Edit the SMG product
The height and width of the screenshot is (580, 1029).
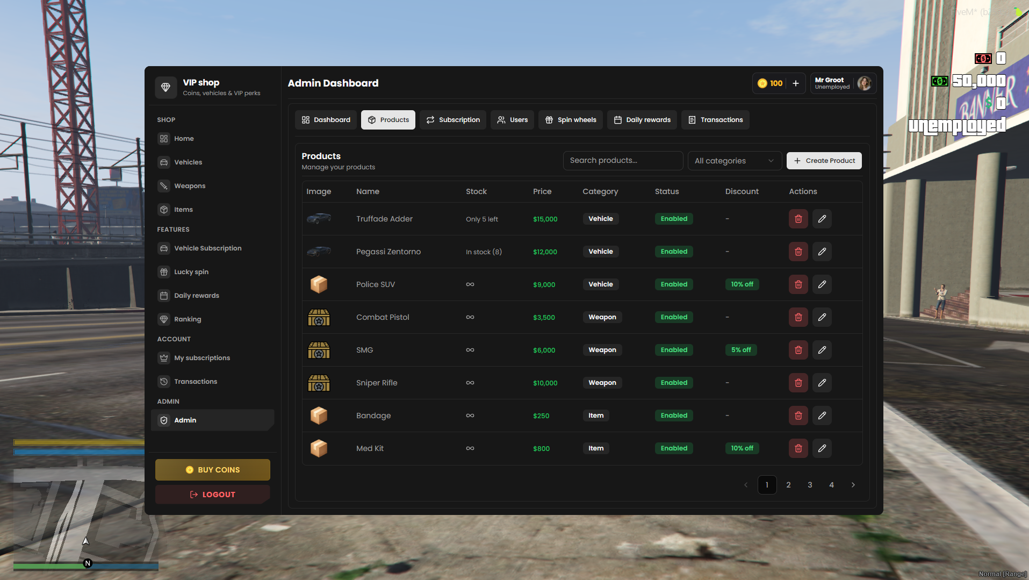(x=822, y=350)
